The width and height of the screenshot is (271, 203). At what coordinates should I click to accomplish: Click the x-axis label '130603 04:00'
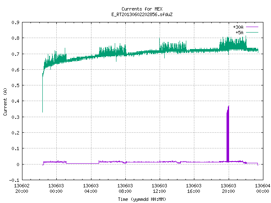(91, 189)
